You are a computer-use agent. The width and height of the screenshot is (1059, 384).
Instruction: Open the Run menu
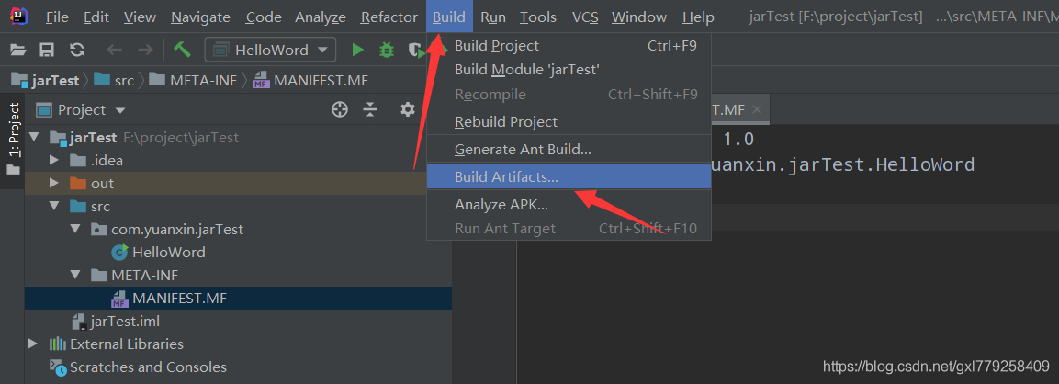[492, 17]
